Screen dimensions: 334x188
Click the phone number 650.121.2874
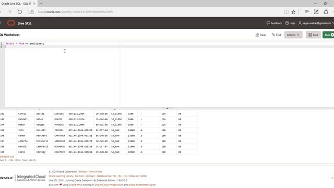point(77,119)
